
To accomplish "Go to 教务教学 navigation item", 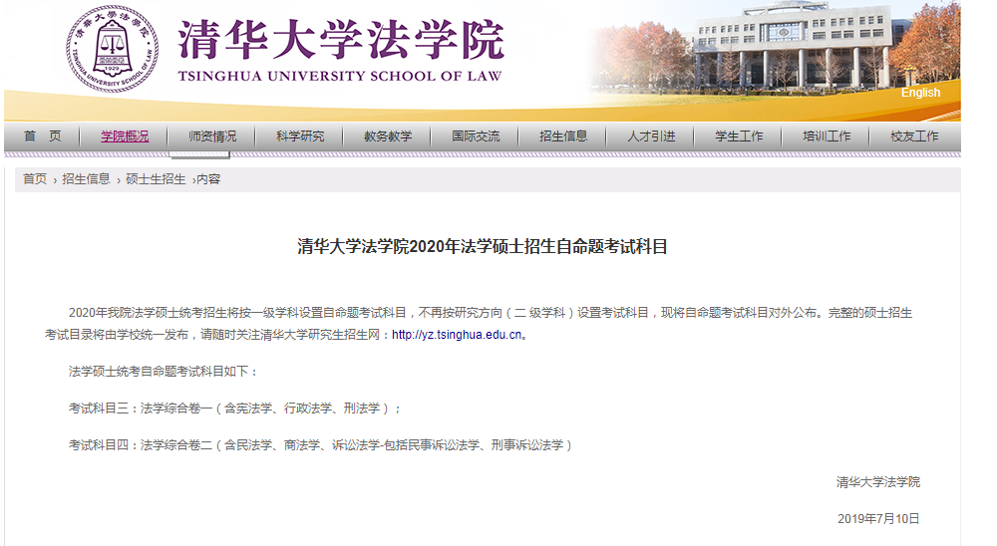I will [x=388, y=136].
